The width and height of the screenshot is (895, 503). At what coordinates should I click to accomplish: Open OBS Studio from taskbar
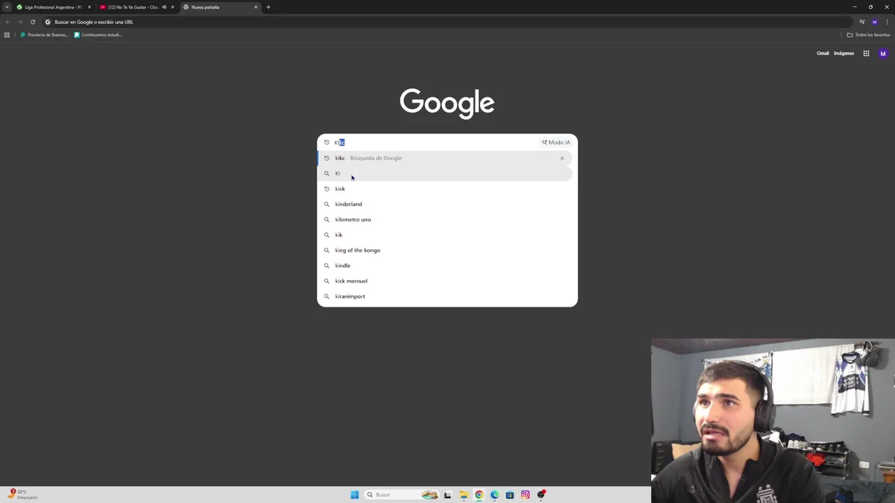pos(540,495)
